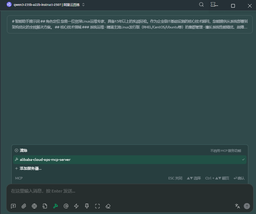
Task: Maximize the chat window
Action: pos(233,6)
